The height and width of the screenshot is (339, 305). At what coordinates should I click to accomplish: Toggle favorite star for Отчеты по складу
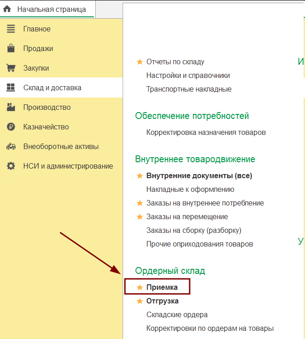pos(140,62)
